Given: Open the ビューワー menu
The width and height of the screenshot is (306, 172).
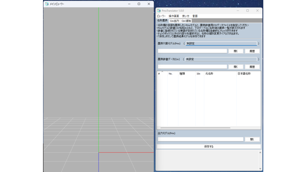Looking at the screenshot, I should coord(161,16).
